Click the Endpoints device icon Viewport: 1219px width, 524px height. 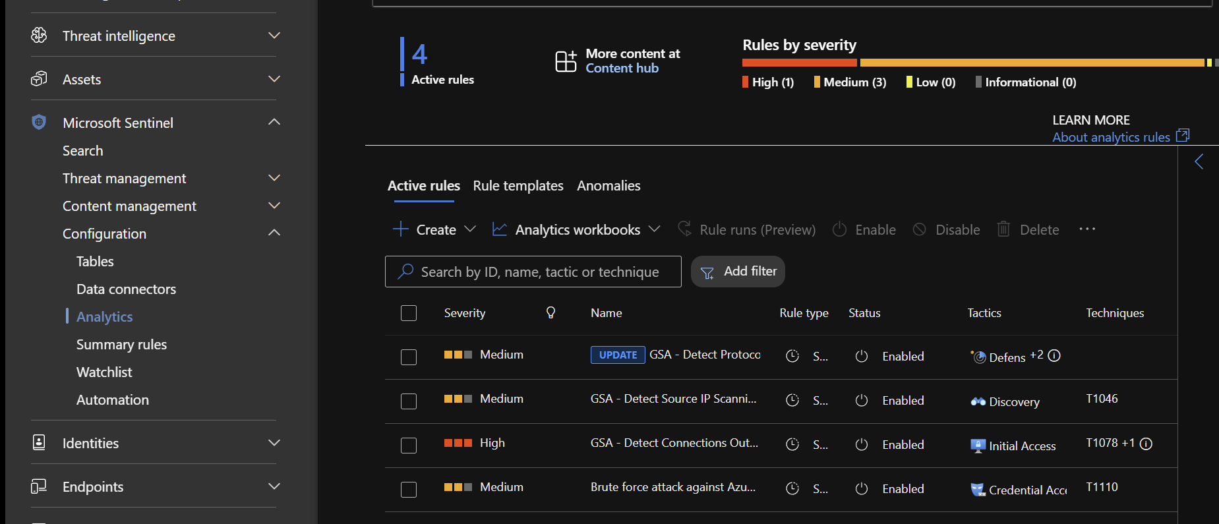point(39,486)
